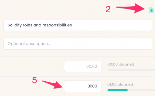This screenshot has width=155, height=96.
Task: Click the gray unfilled part of 01:00 progress bar
Action: click(x=141, y=90)
